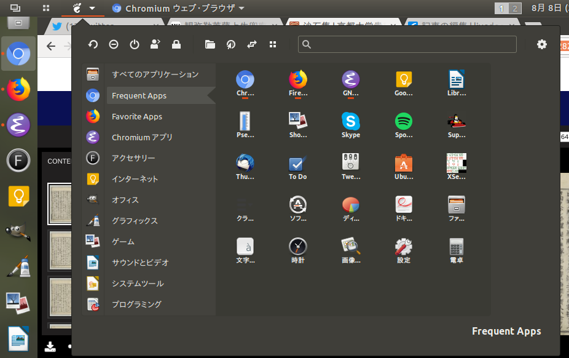Toggle grid view icon in menu toolbar
The height and width of the screenshot is (358, 569).
pos(273,44)
